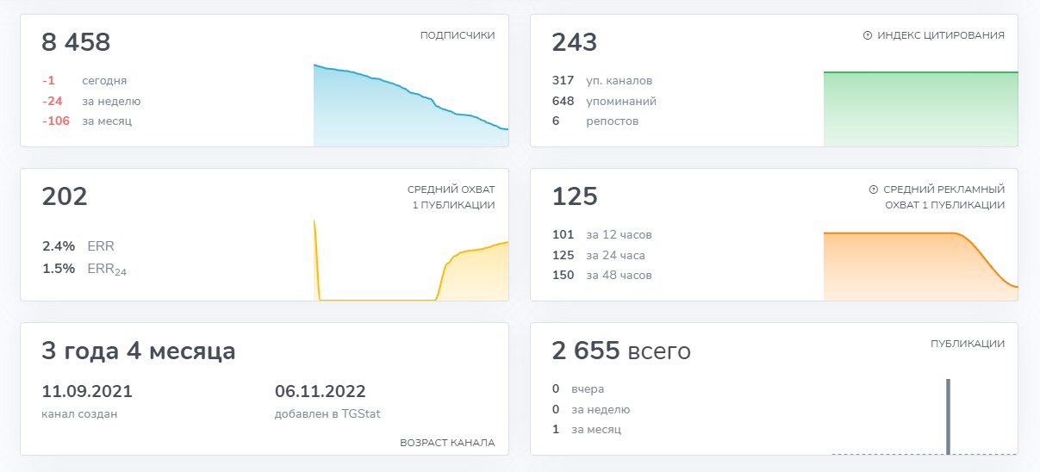
Task: Click the subscriber count 8 458
Action: pos(76,42)
